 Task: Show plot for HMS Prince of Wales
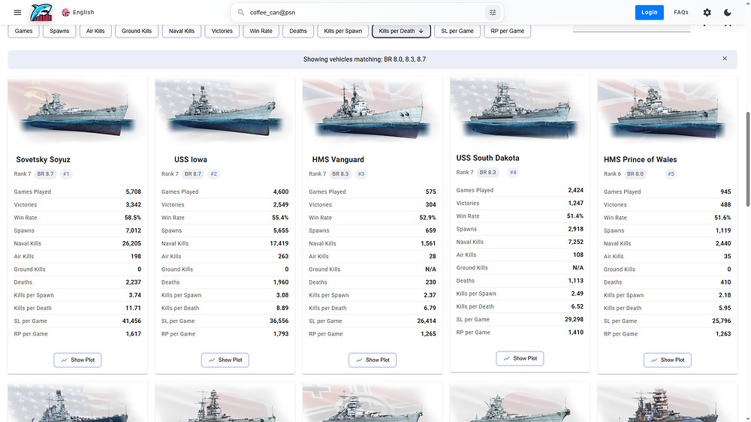pyautogui.click(x=667, y=360)
